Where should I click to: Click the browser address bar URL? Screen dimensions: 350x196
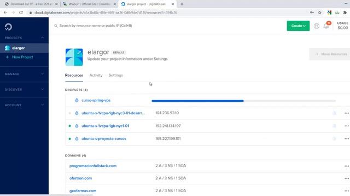(106, 13)
